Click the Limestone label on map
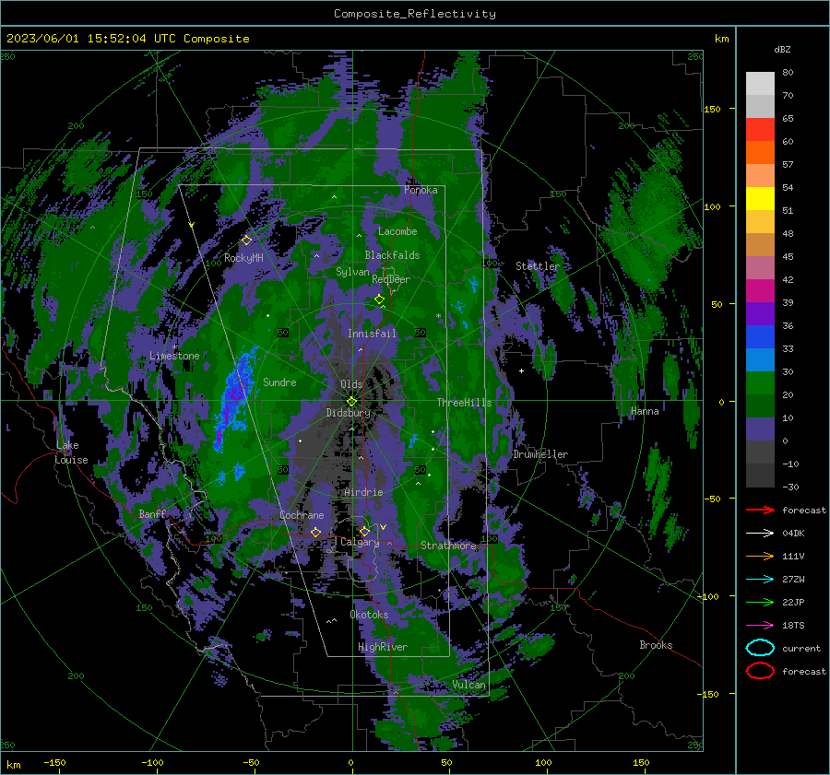The height and width of the screenshot is (775, 830). point(174,356)
